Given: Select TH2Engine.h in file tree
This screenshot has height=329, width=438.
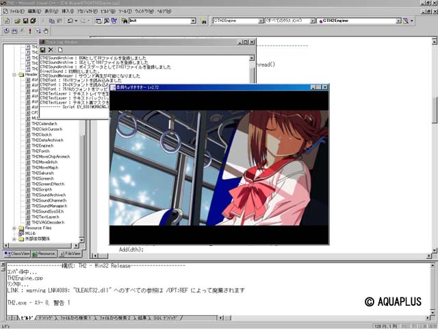Looking at the screenshot, I should coord(42,145).
